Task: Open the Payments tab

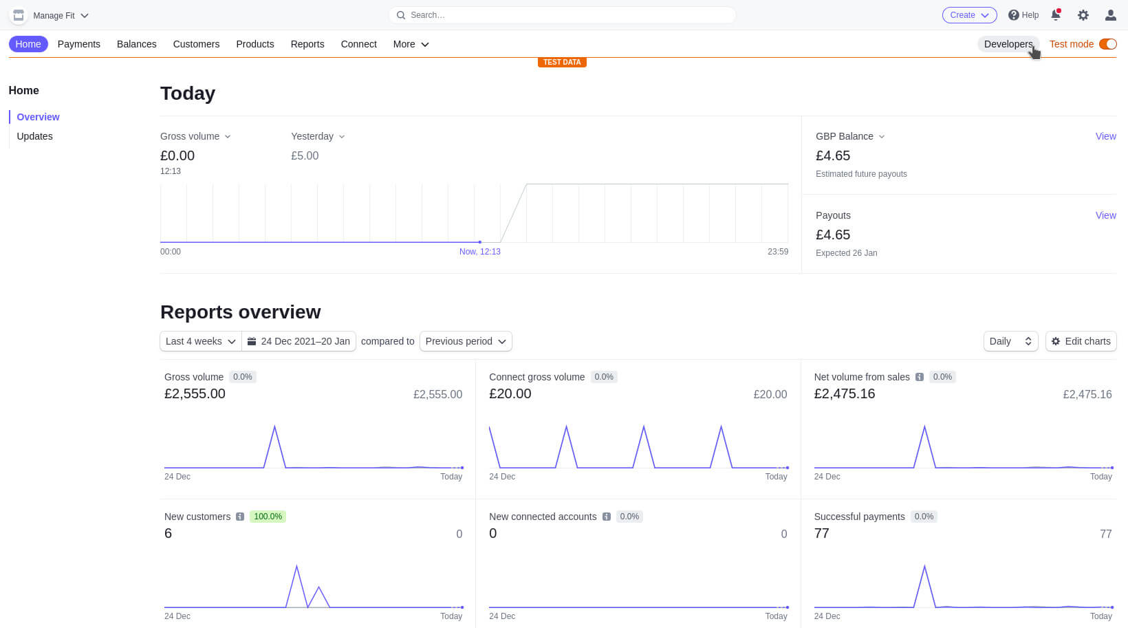Action: pos(79,44)
